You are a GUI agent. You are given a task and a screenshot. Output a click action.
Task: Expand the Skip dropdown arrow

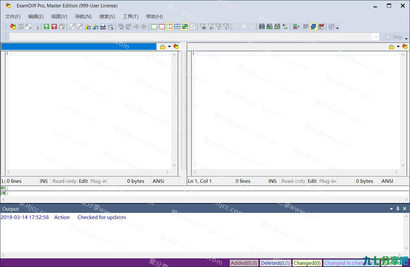pos(406,38)
